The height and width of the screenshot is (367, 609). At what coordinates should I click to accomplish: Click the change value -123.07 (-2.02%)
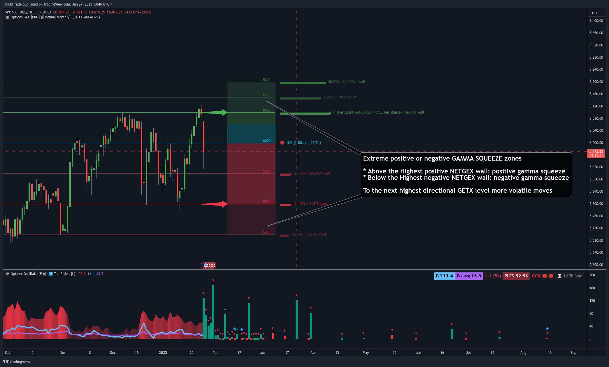coord(138,12)
